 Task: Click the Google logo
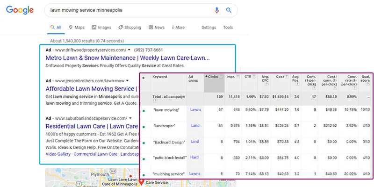(20, 10)
